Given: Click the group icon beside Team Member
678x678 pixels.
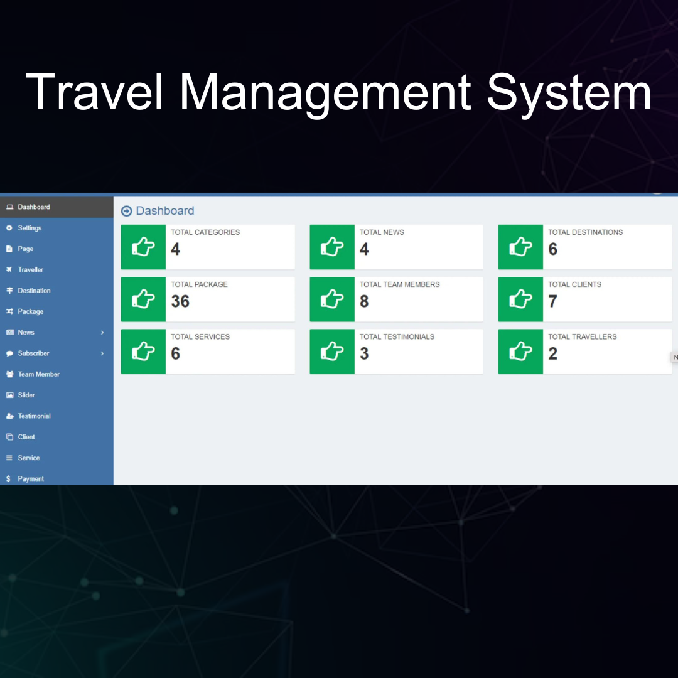Looking at the screenshot, I should [x=9, y=374].
